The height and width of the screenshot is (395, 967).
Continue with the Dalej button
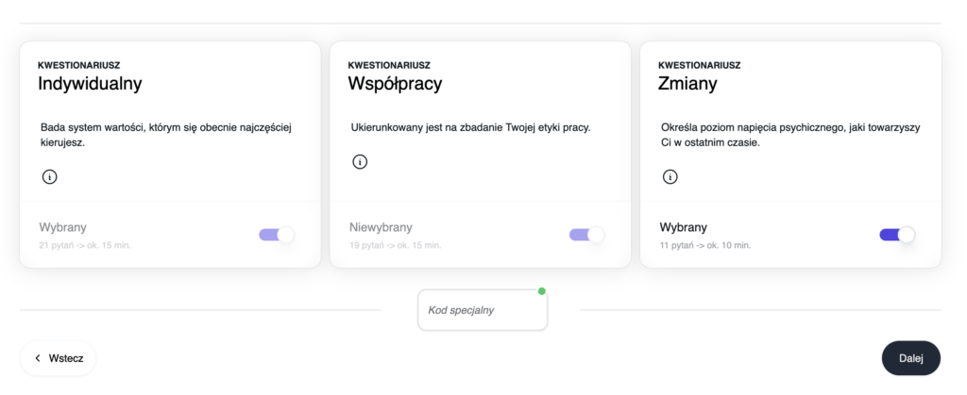911,358
